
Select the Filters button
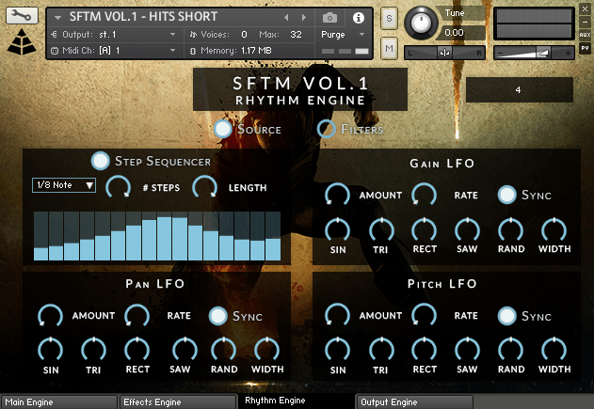point(327,129)
